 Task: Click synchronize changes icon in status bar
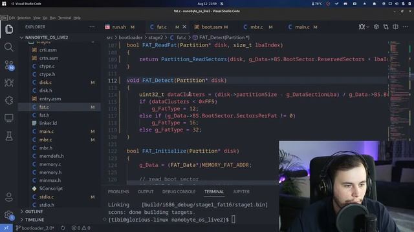(x=63, y=227)
